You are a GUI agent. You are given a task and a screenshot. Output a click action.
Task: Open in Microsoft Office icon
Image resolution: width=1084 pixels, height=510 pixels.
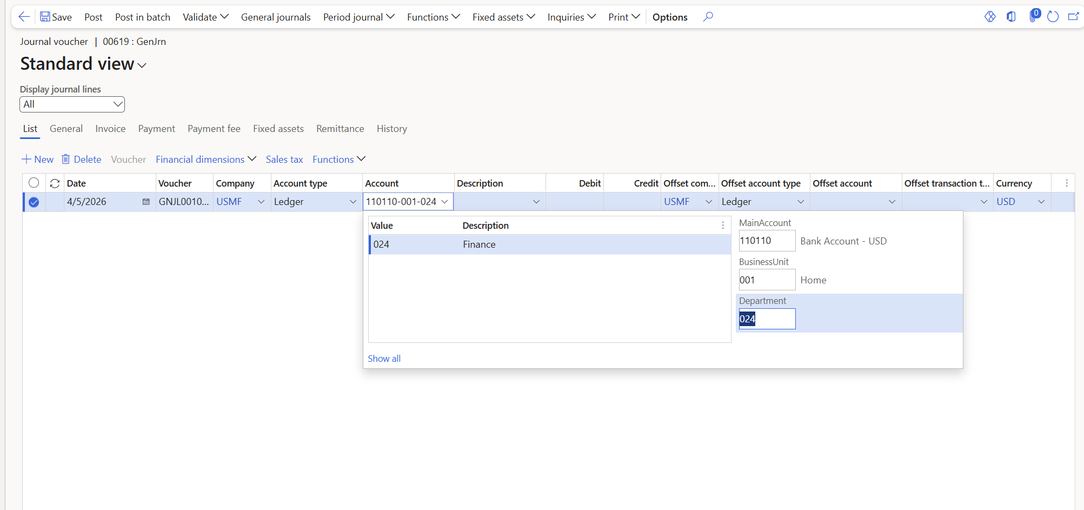pyautogui.click(x=1011, y=17)
